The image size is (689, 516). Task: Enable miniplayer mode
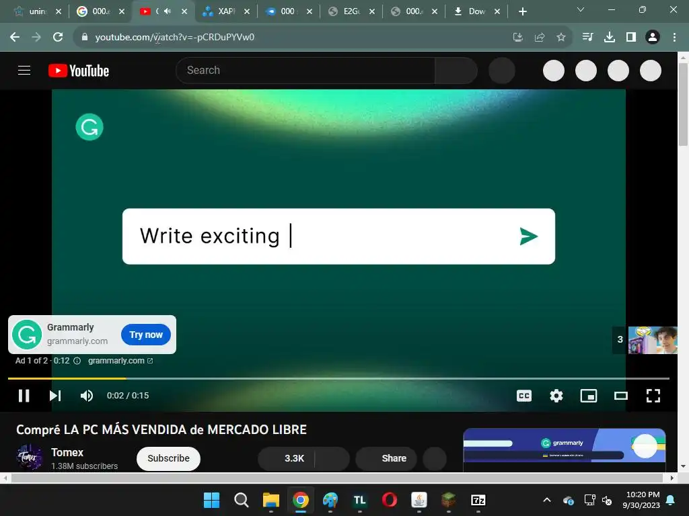coord(588,396)
